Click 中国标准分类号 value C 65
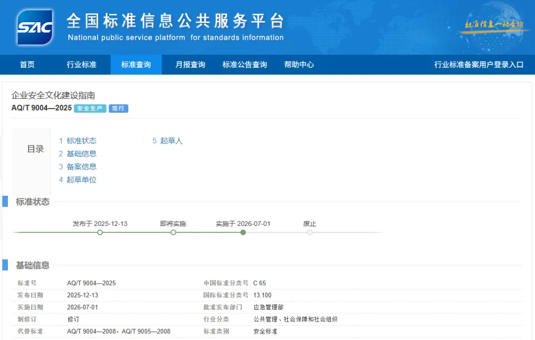The image size is (535, 340). (x=259, y=283)
